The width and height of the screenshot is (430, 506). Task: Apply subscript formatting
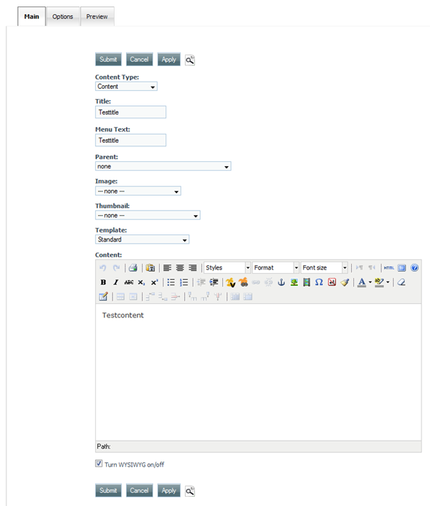point(141,282)
